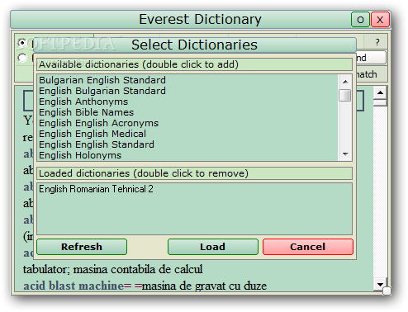
Task: Click the Everest Dictionary title bar
Action: tap(200, 20)
